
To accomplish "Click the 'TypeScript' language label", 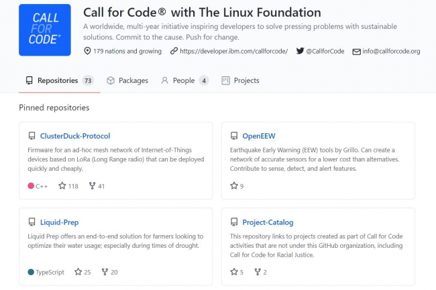I will click(x=50, y=272).
